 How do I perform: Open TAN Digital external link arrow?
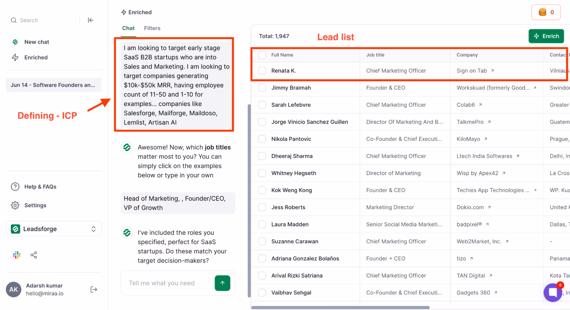click(x=491, y=276)
